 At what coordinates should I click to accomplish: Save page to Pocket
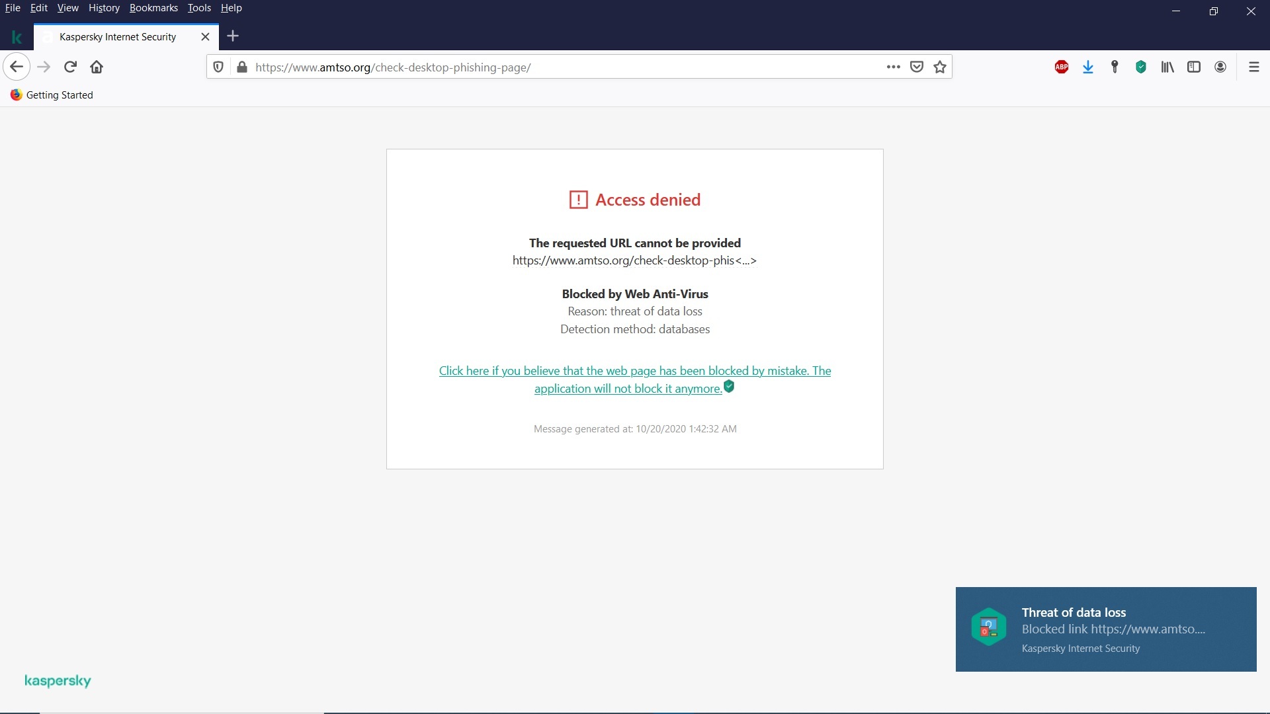click(917, 67)
